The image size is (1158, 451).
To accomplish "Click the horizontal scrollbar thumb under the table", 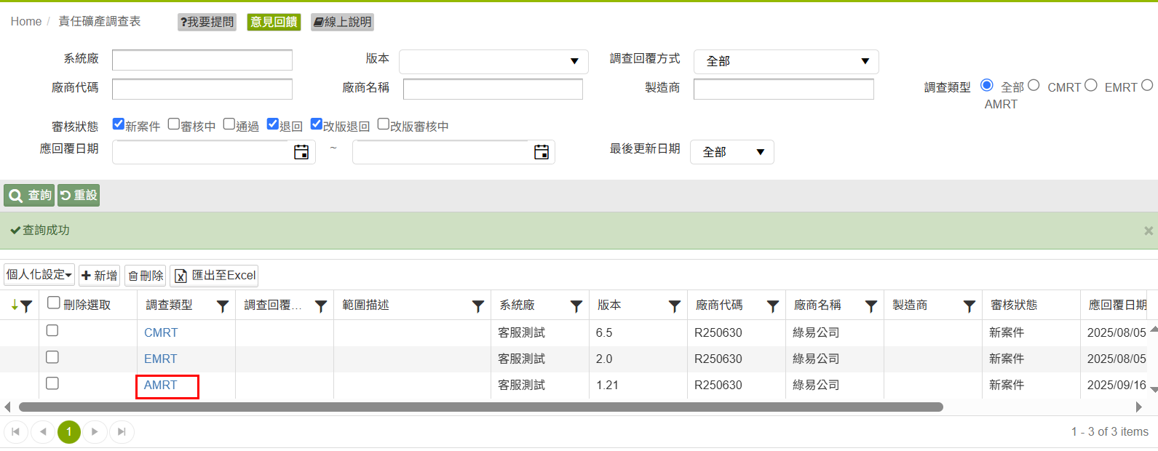I will tap(480, 407).
